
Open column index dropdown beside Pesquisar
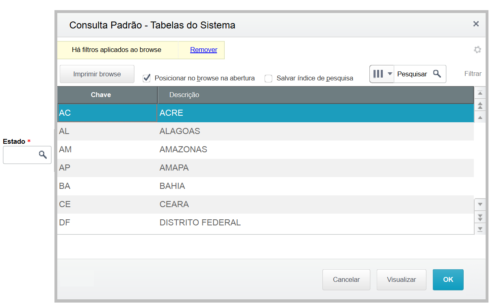[382, 74]
